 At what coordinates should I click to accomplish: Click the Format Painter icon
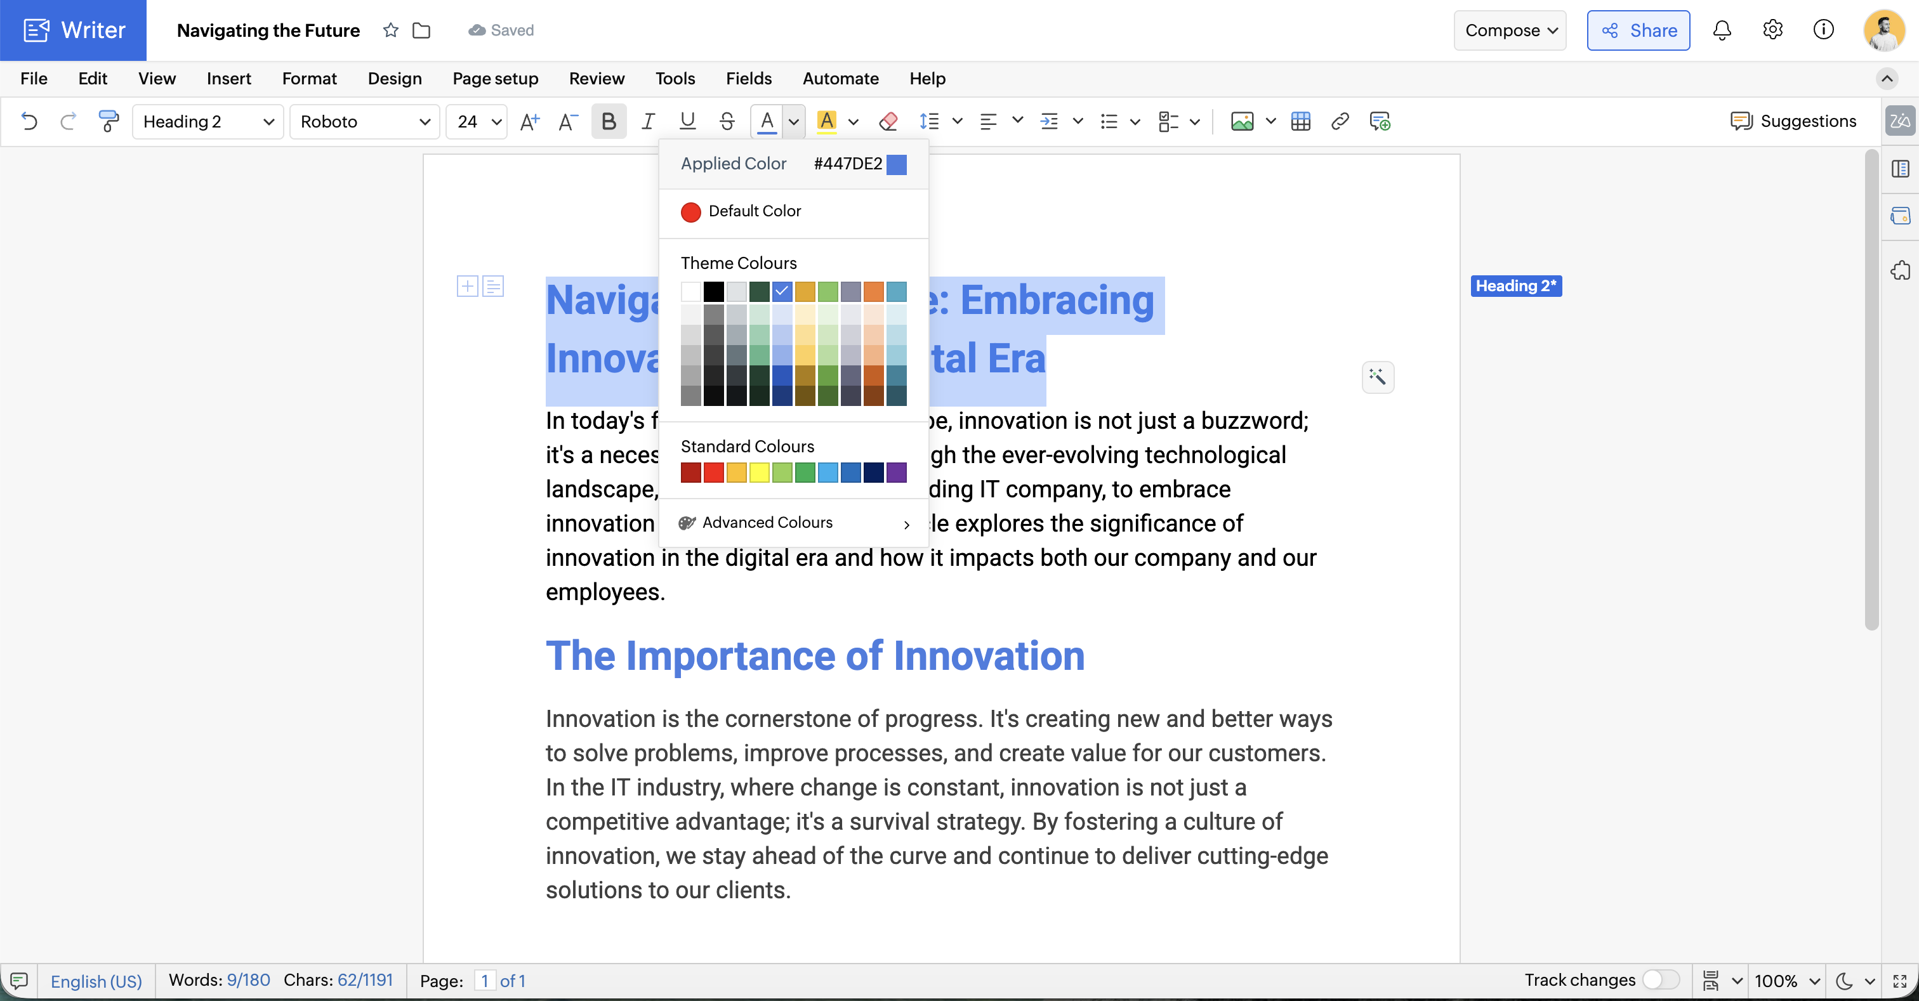[x=109, y=121]
